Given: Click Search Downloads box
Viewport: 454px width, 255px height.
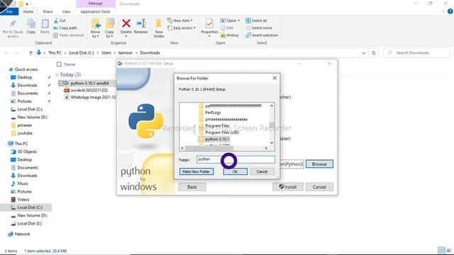Looking at the screenshot, I should click(416, 53).
